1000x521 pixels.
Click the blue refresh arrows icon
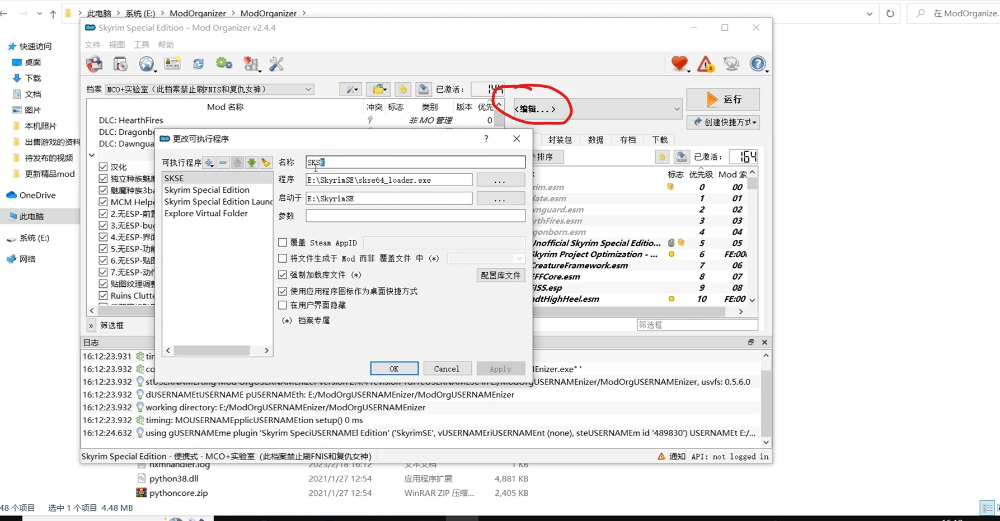coord(198,64)
